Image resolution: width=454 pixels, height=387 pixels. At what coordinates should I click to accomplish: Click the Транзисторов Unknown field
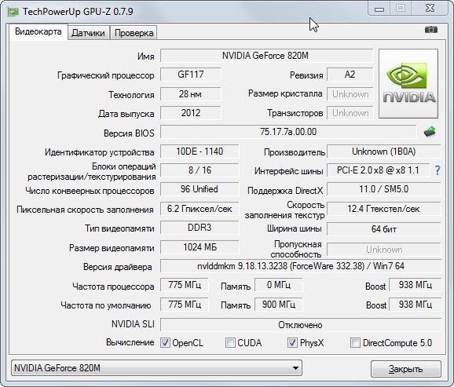(350, 113)
